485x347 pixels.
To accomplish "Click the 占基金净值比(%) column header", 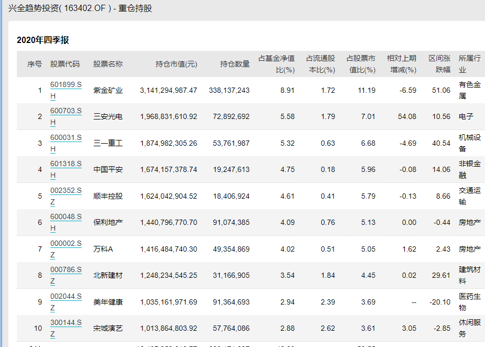I will coord(276,64).
